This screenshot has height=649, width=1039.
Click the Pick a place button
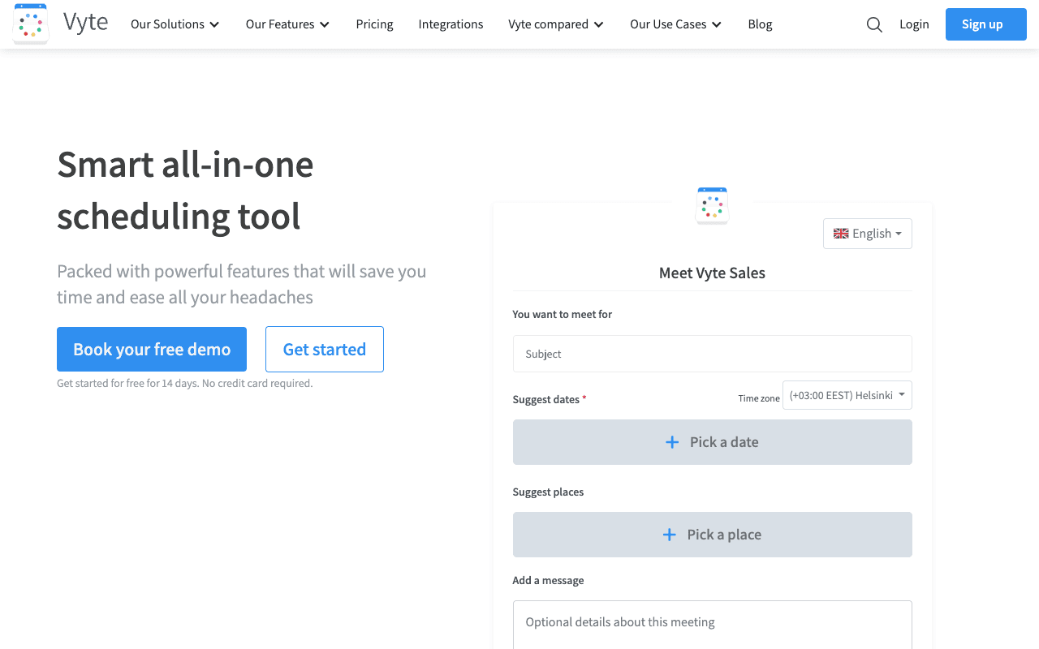coord(713,535)
